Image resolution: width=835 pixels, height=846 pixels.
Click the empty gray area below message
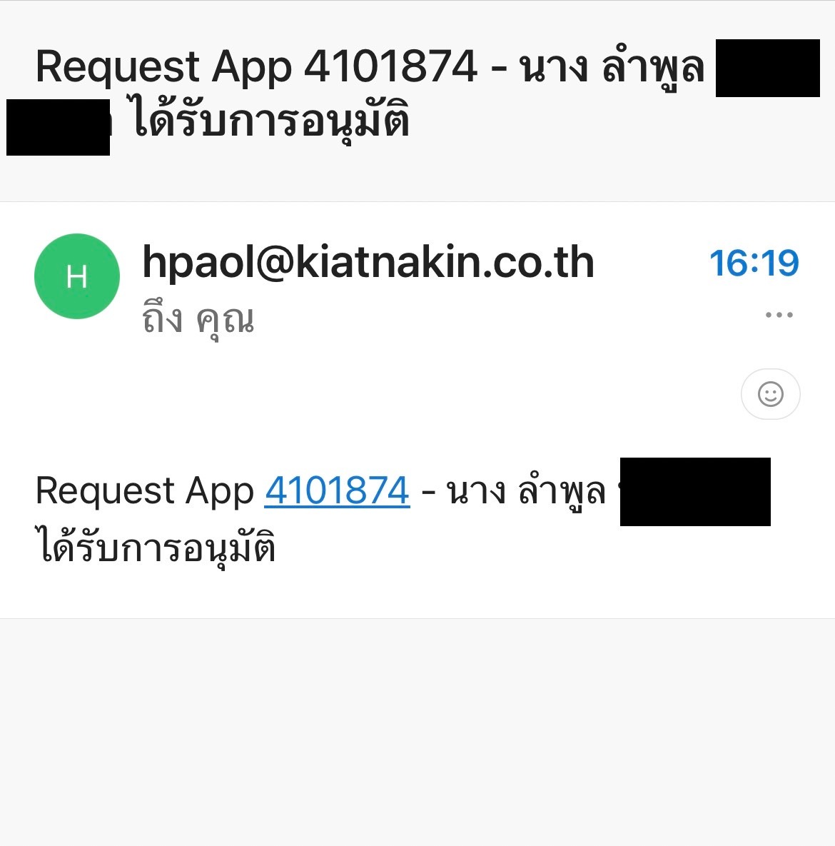pyautogui.click(x=417, y=732)
